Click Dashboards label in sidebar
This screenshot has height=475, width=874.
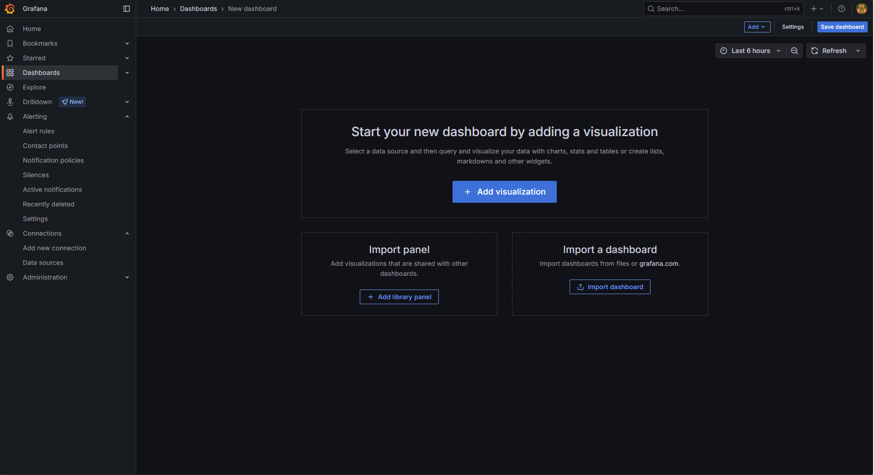41,73
